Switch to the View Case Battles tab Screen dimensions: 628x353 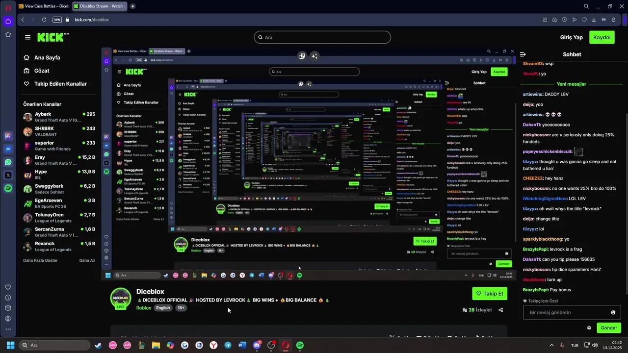pos(43,6)
